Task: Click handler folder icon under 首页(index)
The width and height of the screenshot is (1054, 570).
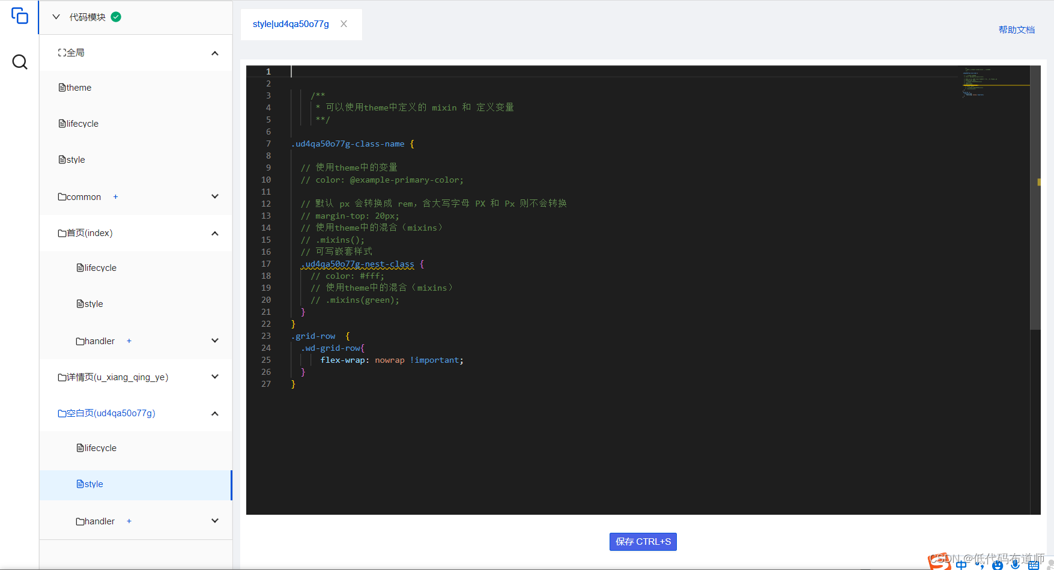Action: tap(80, 341)
